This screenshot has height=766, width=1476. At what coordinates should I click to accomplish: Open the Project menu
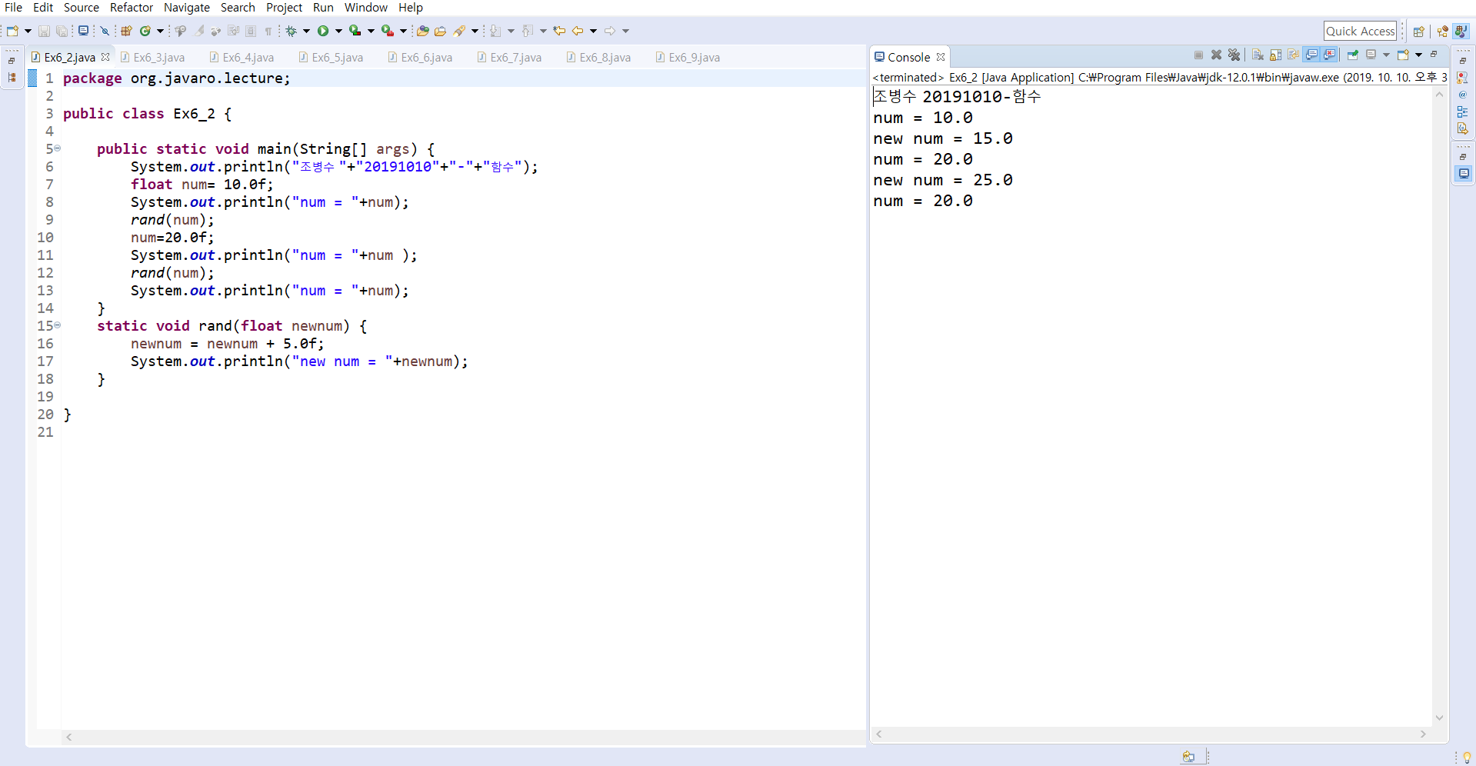pyautogui.click(x=284, y=8)
